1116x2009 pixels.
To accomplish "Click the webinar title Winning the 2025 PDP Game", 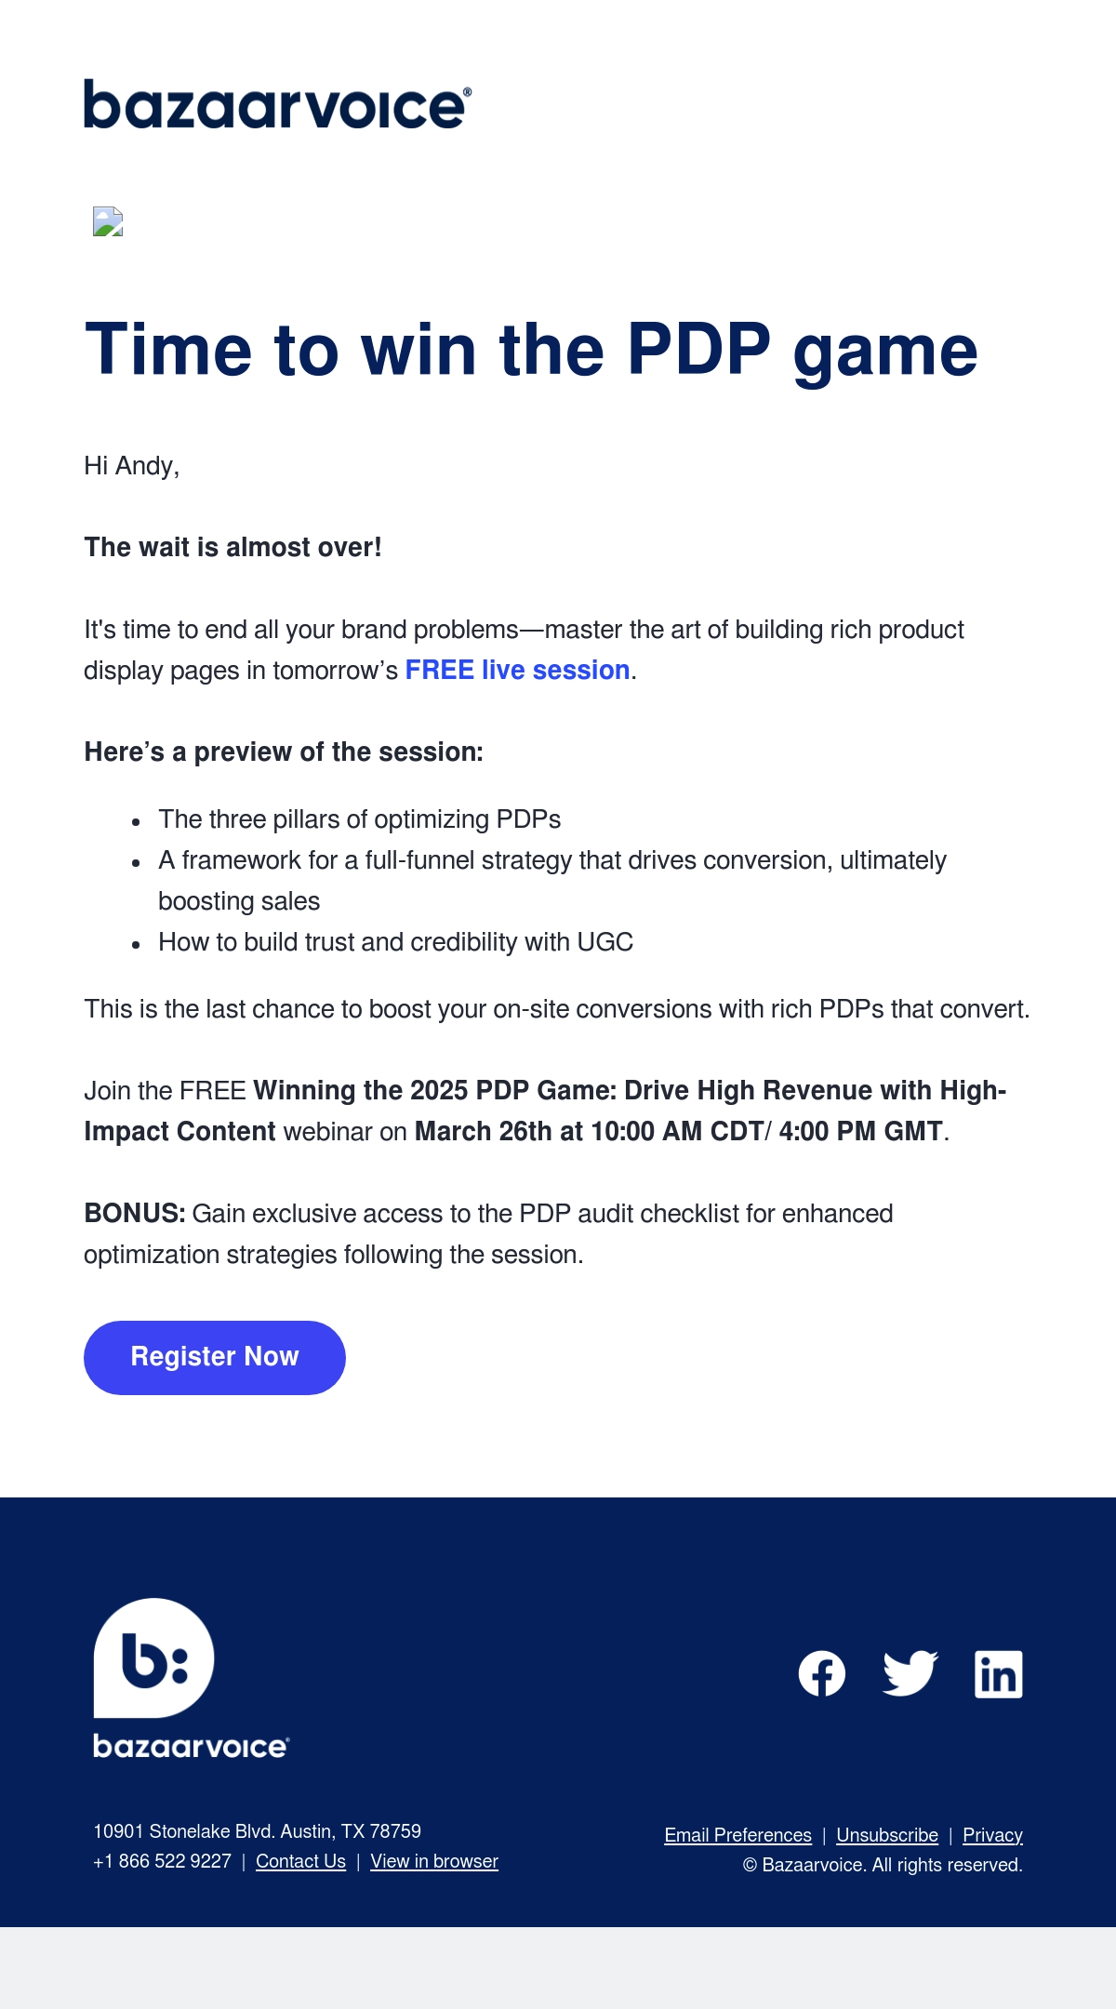I will coord(545,1111).
